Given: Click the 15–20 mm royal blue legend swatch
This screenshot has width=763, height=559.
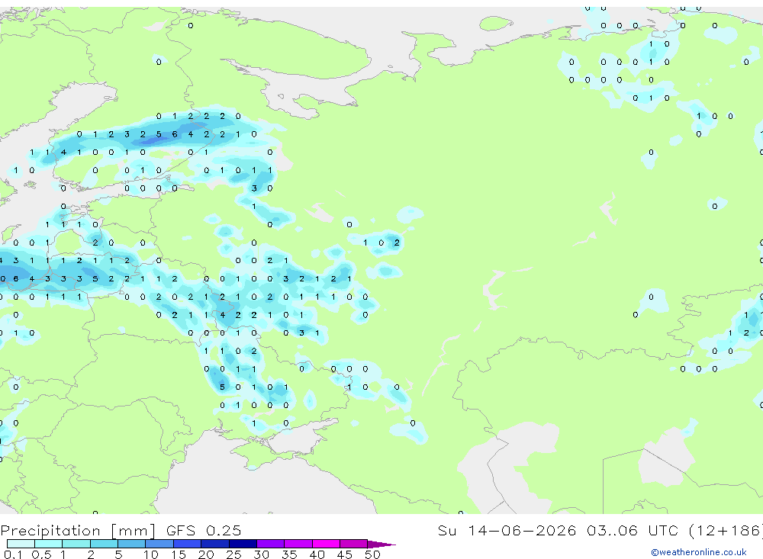Looking at the screenshot, I should point(188,544).
